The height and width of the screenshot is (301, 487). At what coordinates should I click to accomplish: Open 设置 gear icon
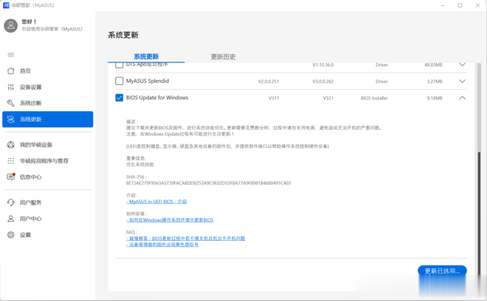[x=11, y=235]
